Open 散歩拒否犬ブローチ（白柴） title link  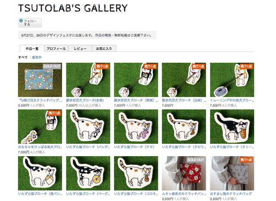pyautogui.click(x=184, y=100)
